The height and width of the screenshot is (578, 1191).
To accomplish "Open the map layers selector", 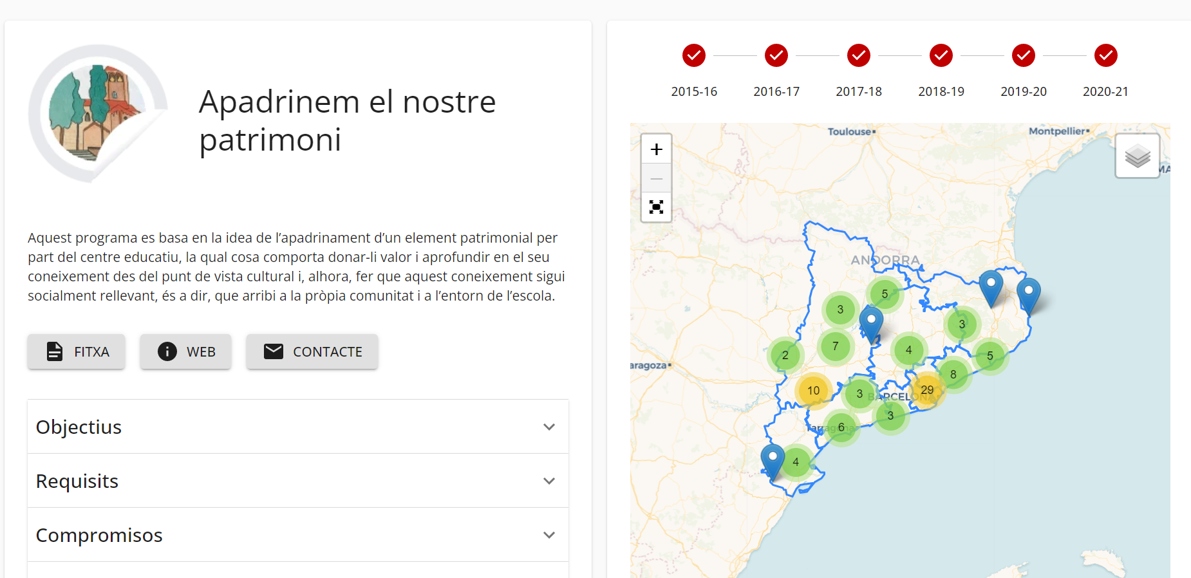I will [x=1137, y=156].
